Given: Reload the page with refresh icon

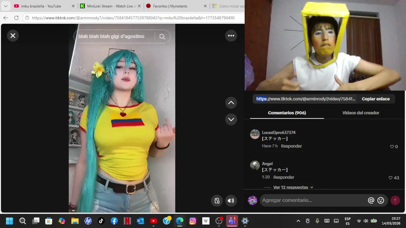Looking at the screenshot, I should tap(16, 18).
